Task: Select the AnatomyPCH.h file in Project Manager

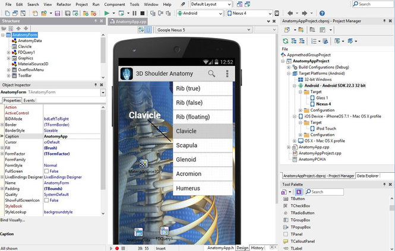Action: tap(312, 160)
